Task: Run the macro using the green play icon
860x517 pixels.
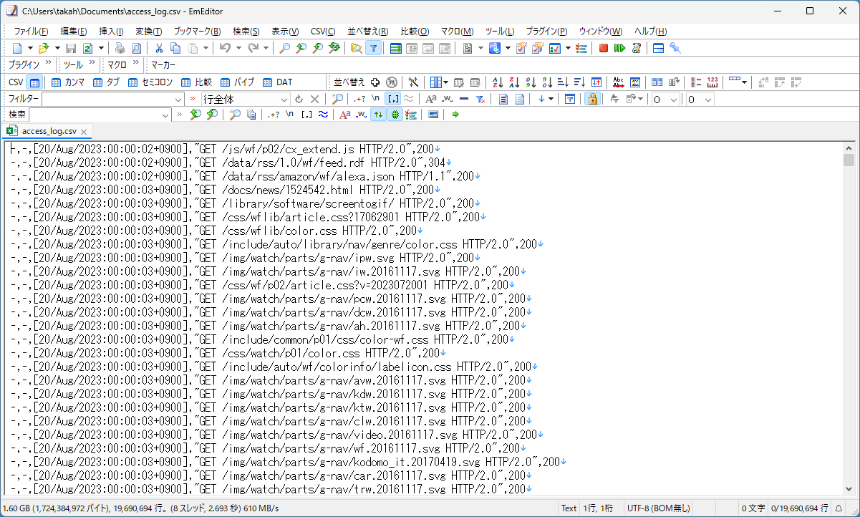Action: point(619,48)
